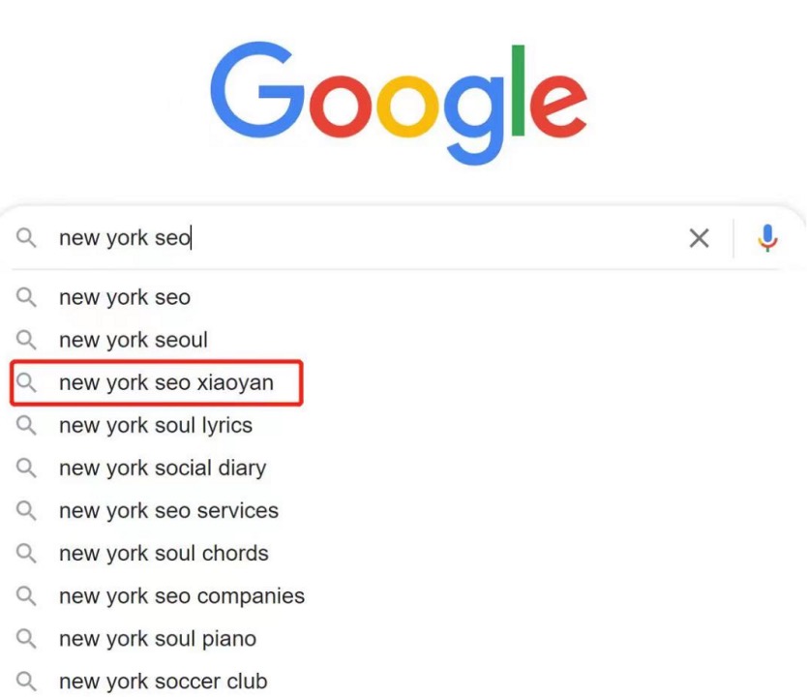
Task: Click the magnifier icon beside 'new york social diary'
Action: point(26,468)
